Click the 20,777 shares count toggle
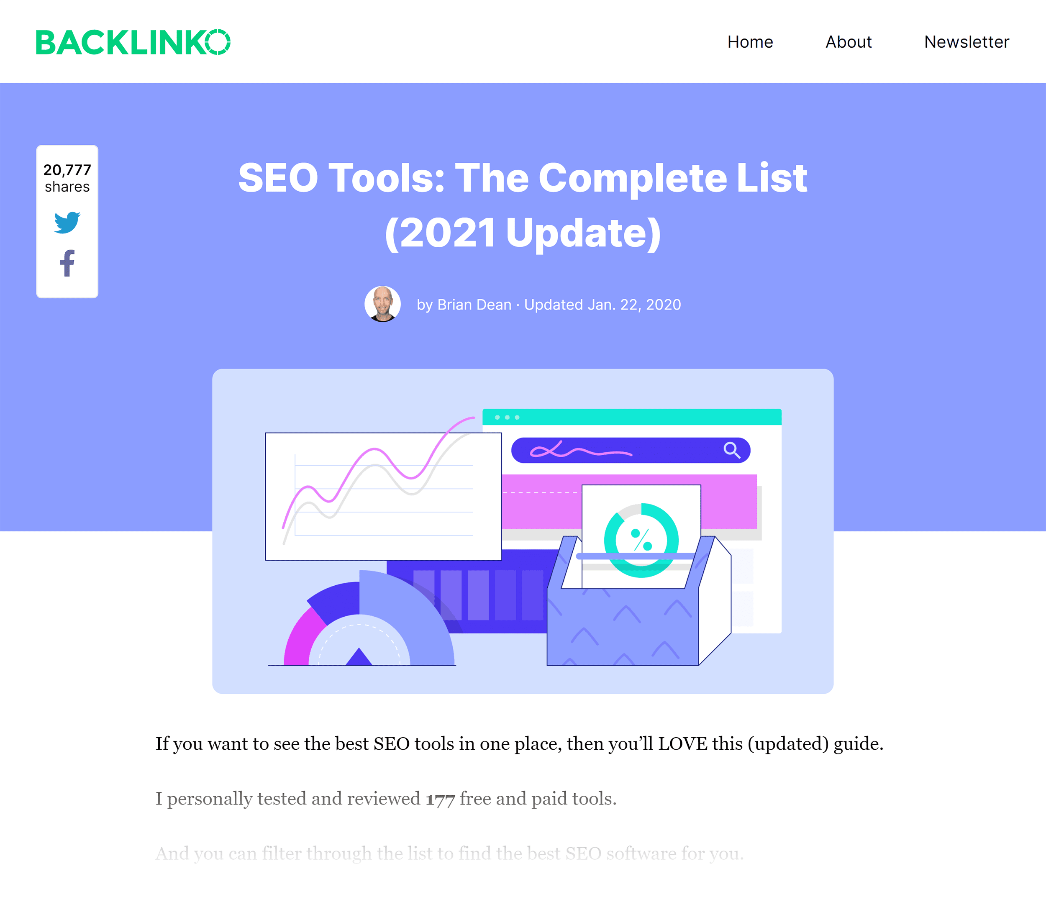This screenshot has width=1046, height=897. click(69, 176)
